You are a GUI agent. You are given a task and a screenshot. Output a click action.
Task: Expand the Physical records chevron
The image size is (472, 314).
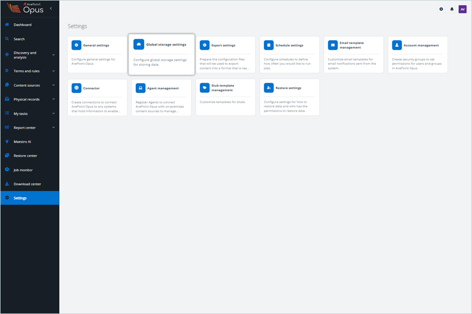53,99
